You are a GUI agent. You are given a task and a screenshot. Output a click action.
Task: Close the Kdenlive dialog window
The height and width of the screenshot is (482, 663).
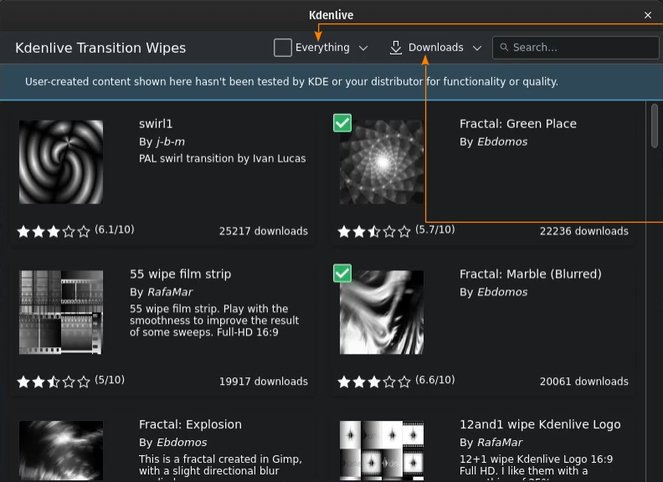pyautogui.click(x=648, y=15)
